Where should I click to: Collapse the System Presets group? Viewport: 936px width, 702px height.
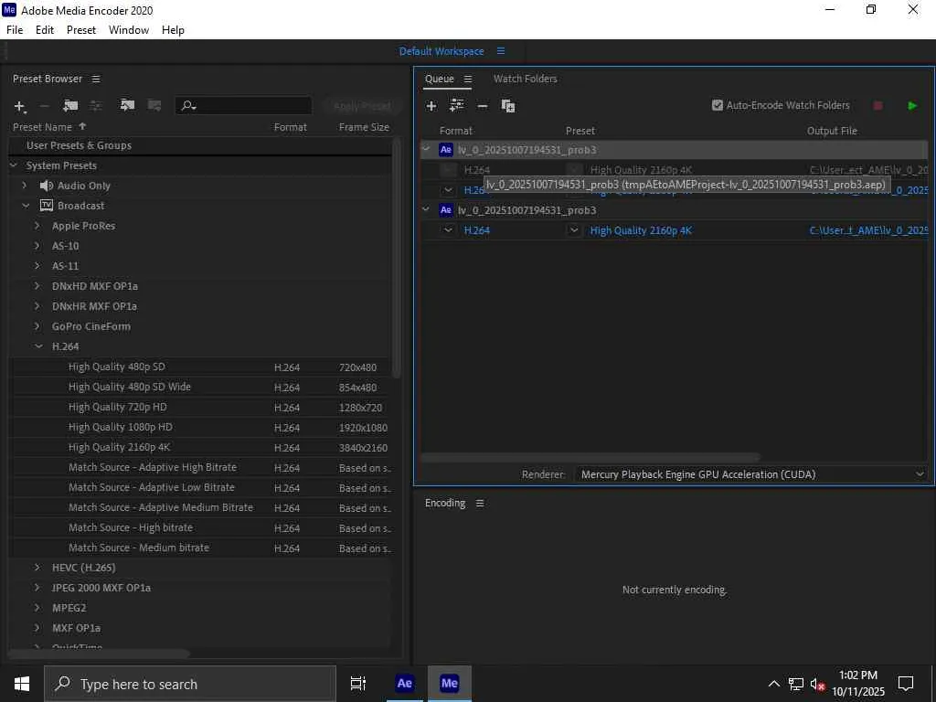[x=13, y=165]
